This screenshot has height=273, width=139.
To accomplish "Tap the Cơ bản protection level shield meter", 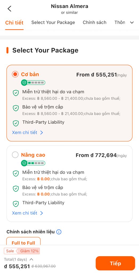I will pos(33,83).
